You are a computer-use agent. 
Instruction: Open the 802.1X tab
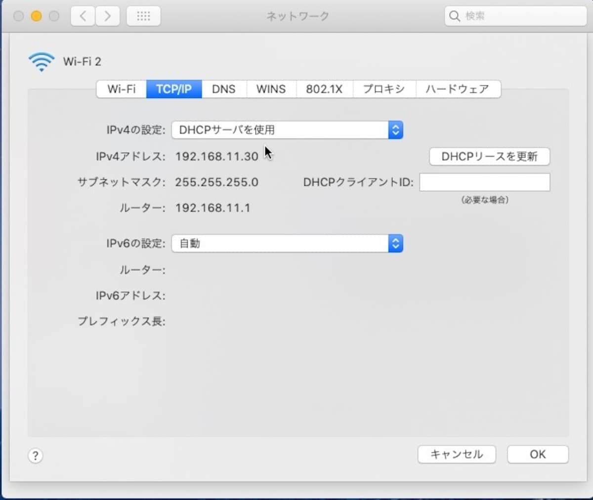tap(324, 89)
